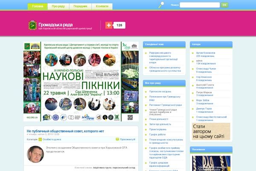
Task: Click the search text field
Action: 200,5
